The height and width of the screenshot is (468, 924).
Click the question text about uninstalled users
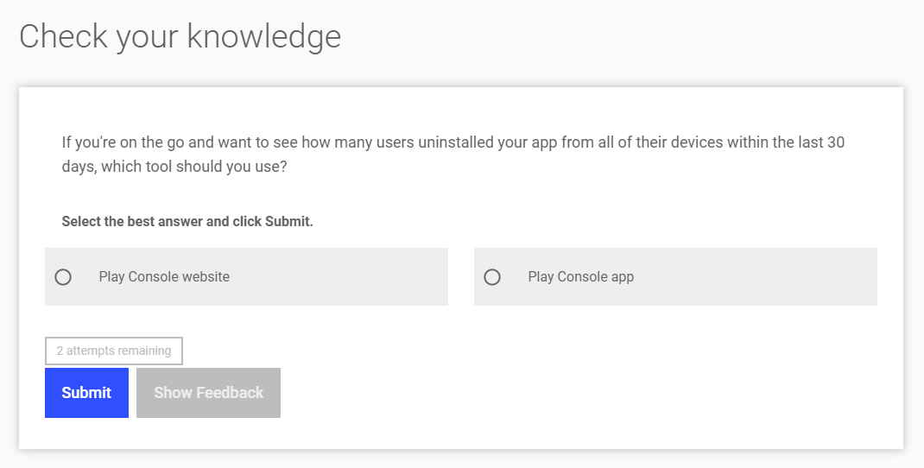pos(453,155)
